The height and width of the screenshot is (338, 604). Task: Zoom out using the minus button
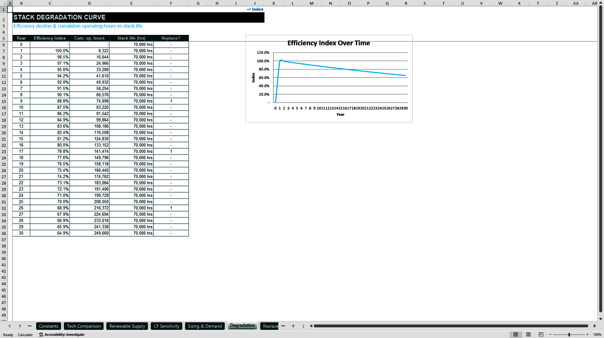pos(551,335)
